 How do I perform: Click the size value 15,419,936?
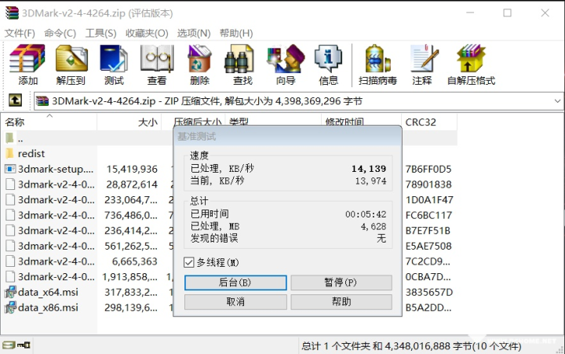pyautogui.click(x=132, y=169)
